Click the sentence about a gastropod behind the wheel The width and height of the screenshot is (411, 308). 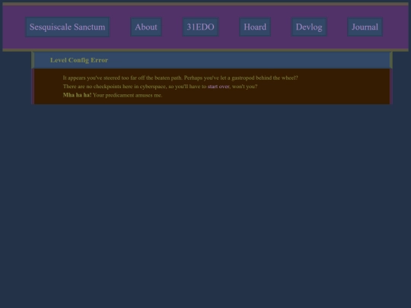[241, 78]
